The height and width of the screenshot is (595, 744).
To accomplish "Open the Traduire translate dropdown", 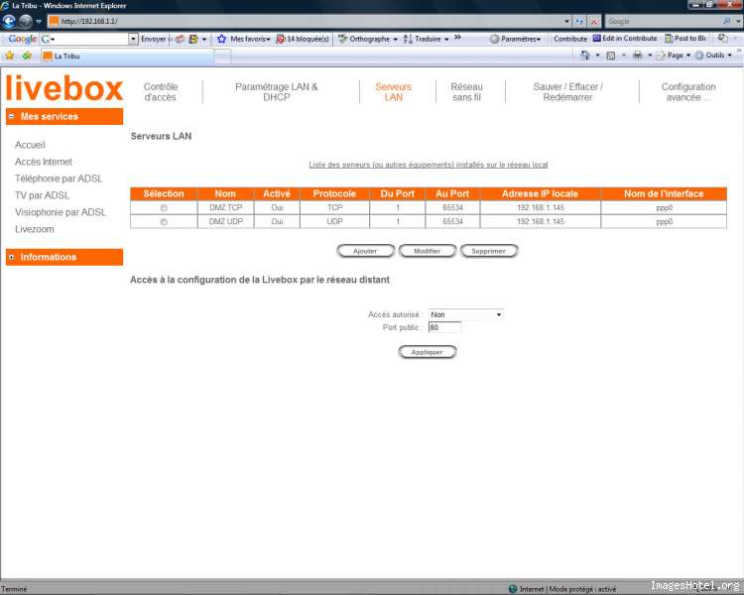I will tap(426, 39).
